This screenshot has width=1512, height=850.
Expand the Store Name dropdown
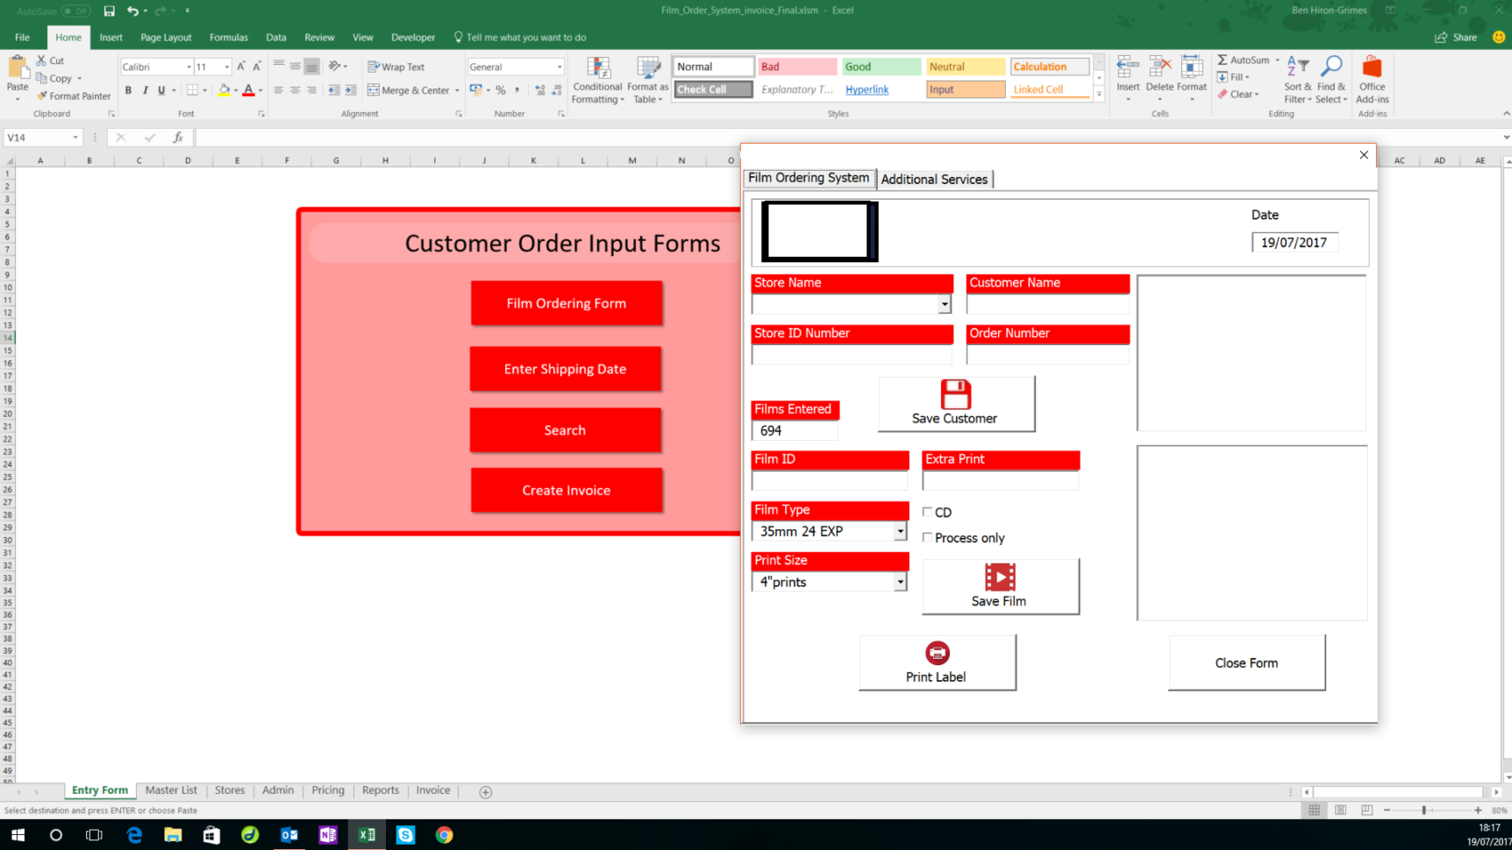coord(944,304)
